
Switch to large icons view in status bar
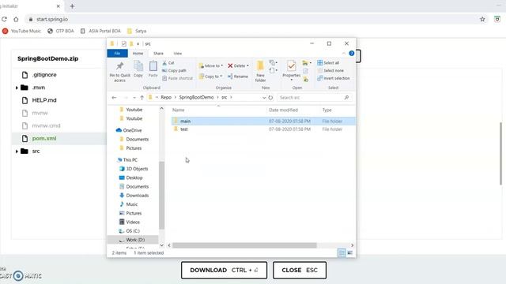click(349, 252)
